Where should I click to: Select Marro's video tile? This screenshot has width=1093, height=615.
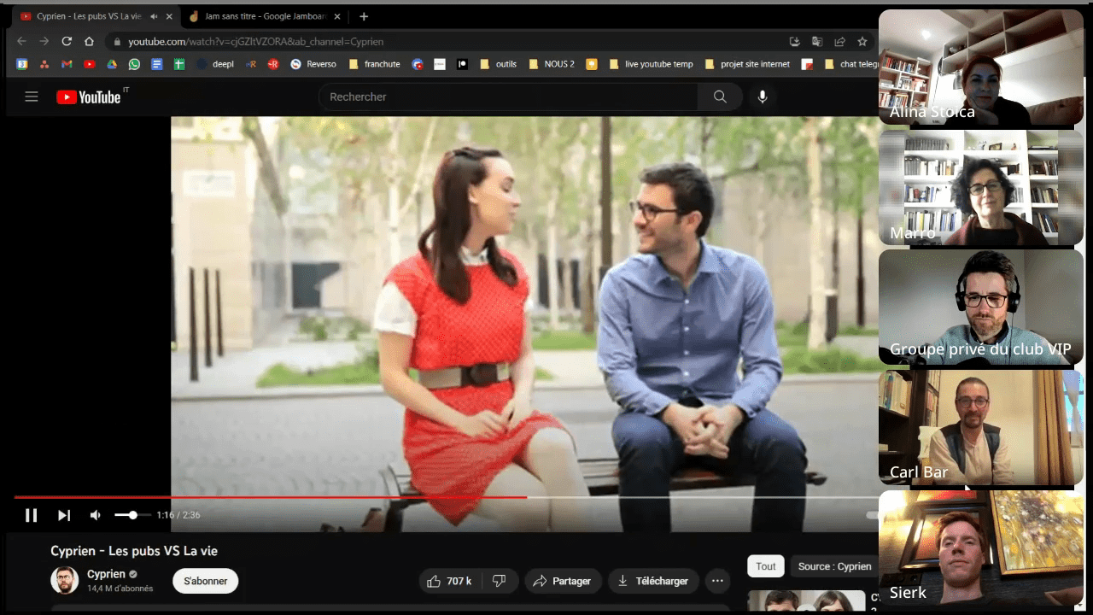pos(981,189)
